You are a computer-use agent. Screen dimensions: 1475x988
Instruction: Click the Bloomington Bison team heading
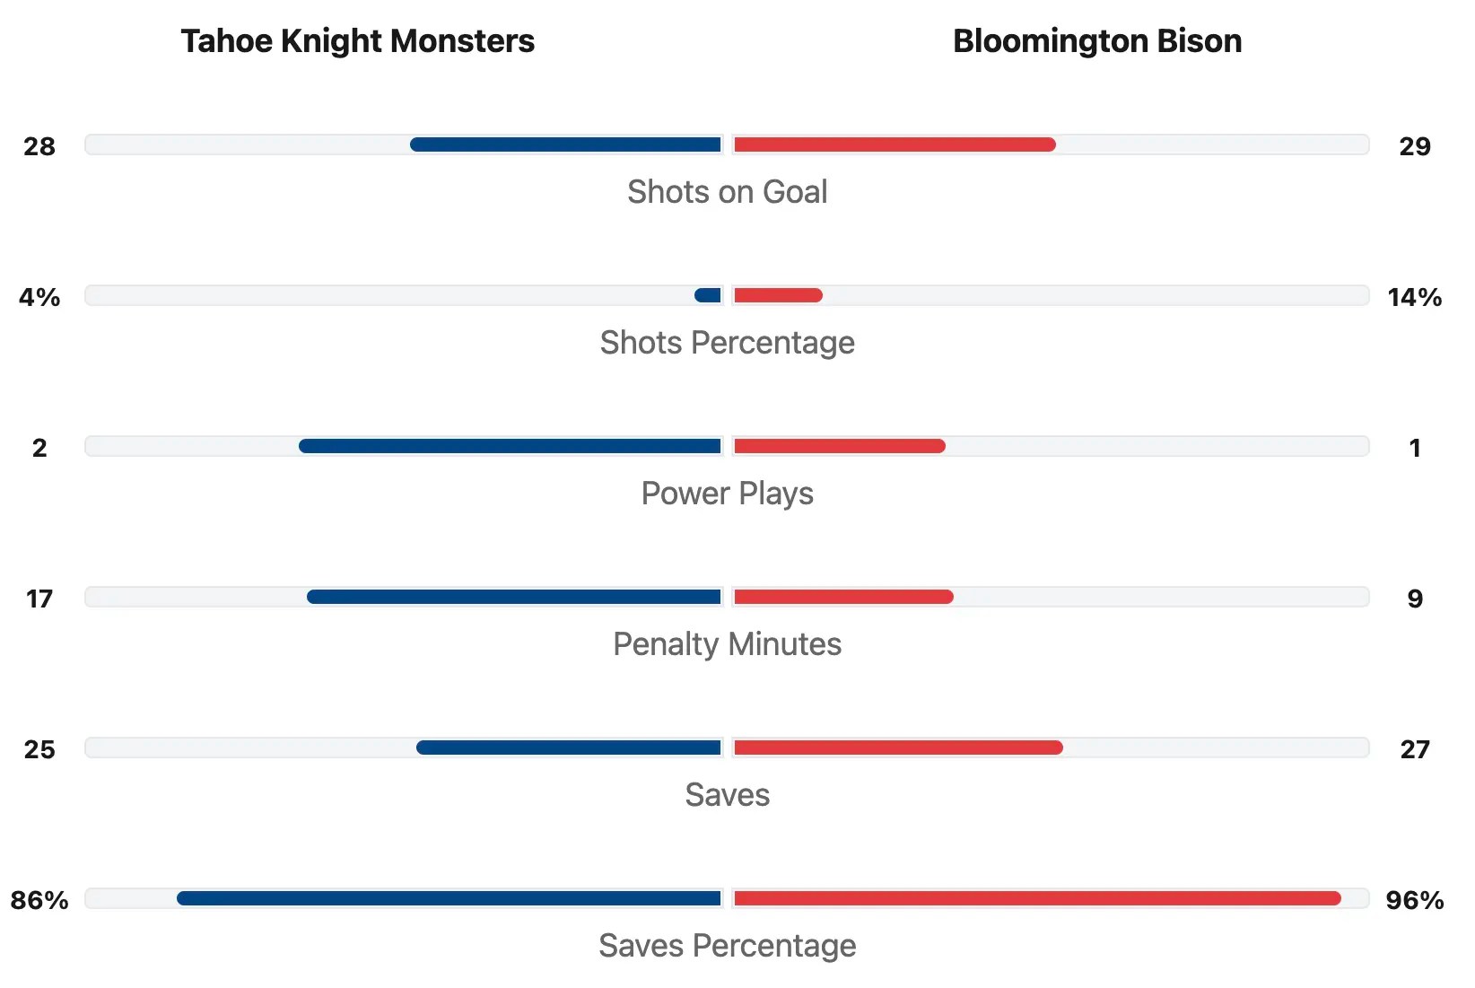pos(1096,41)
